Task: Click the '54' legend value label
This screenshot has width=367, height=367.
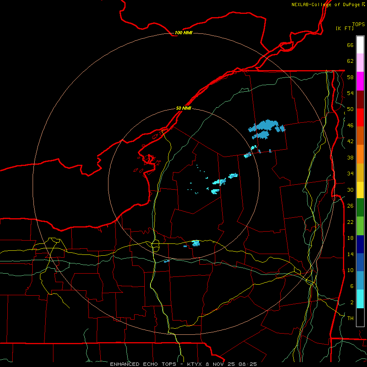Action: tap(350, 93)
